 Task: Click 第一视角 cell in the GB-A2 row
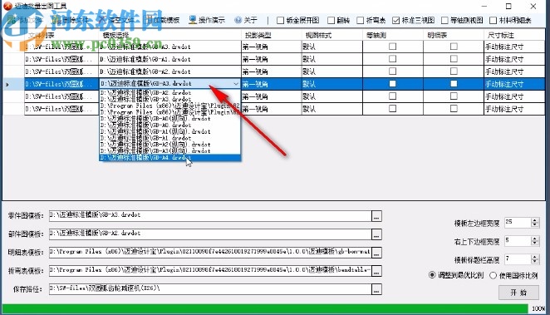click(x=272, y=71)
